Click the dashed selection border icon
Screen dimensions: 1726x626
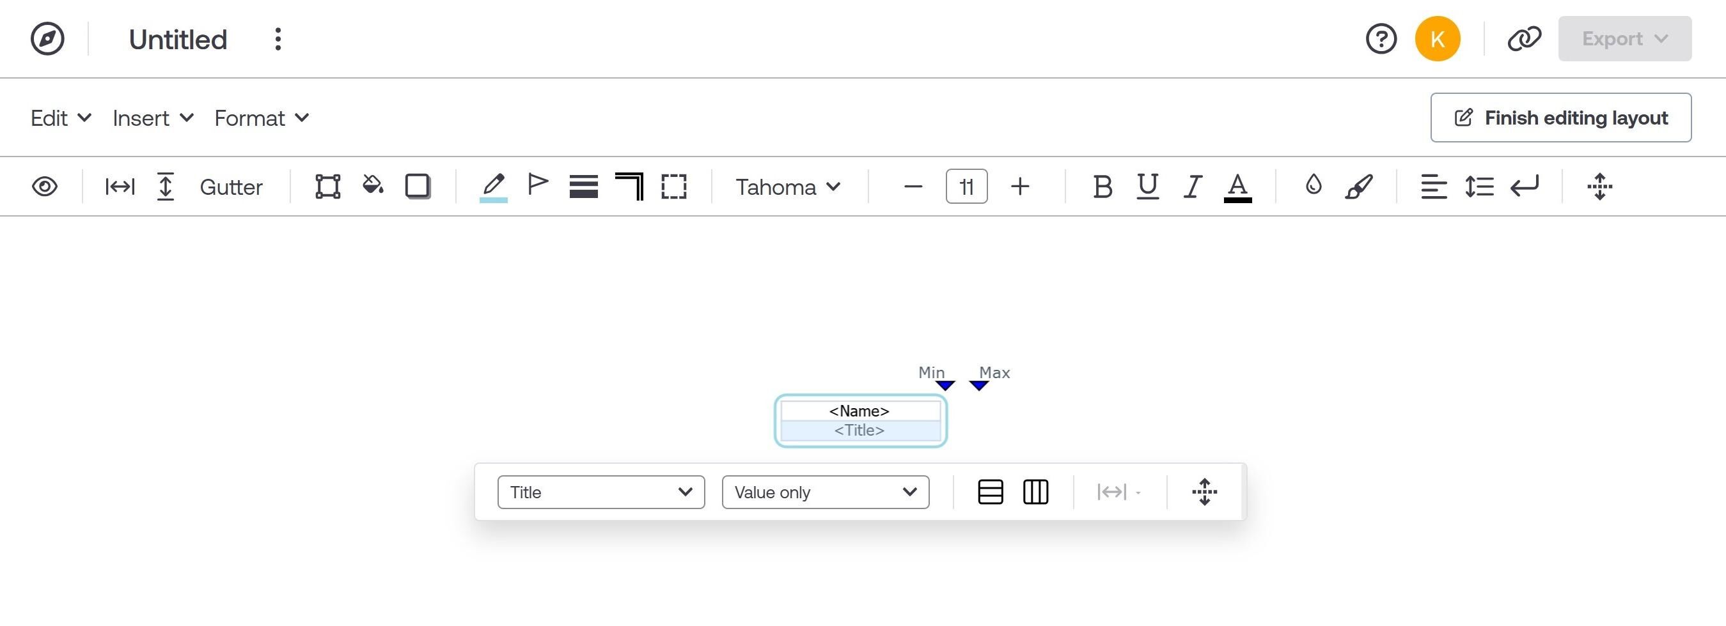click(x=673, y=186)
